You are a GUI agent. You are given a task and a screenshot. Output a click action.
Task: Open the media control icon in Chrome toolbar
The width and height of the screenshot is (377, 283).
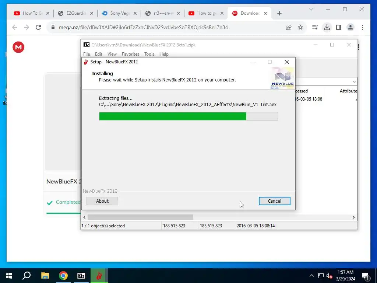pyautogui.click(x=315, y=27)
